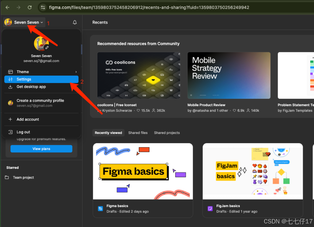This screenshot has height=227, width=314.
Task: Open Settings from the account menu
Action: [x=41, y=79]
